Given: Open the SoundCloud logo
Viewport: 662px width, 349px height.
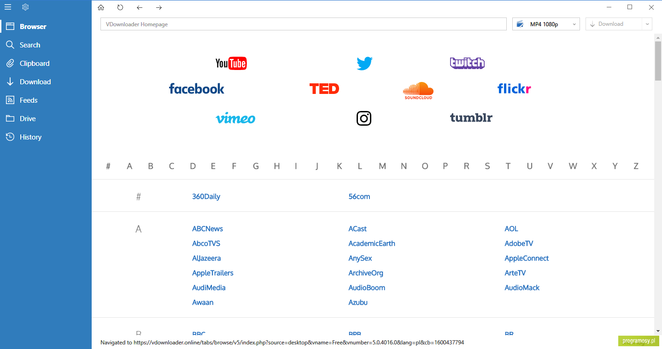Looking at the screenshot, I should tap(418, 91).
